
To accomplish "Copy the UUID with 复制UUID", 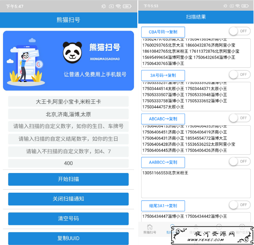I will pos(68,238).
